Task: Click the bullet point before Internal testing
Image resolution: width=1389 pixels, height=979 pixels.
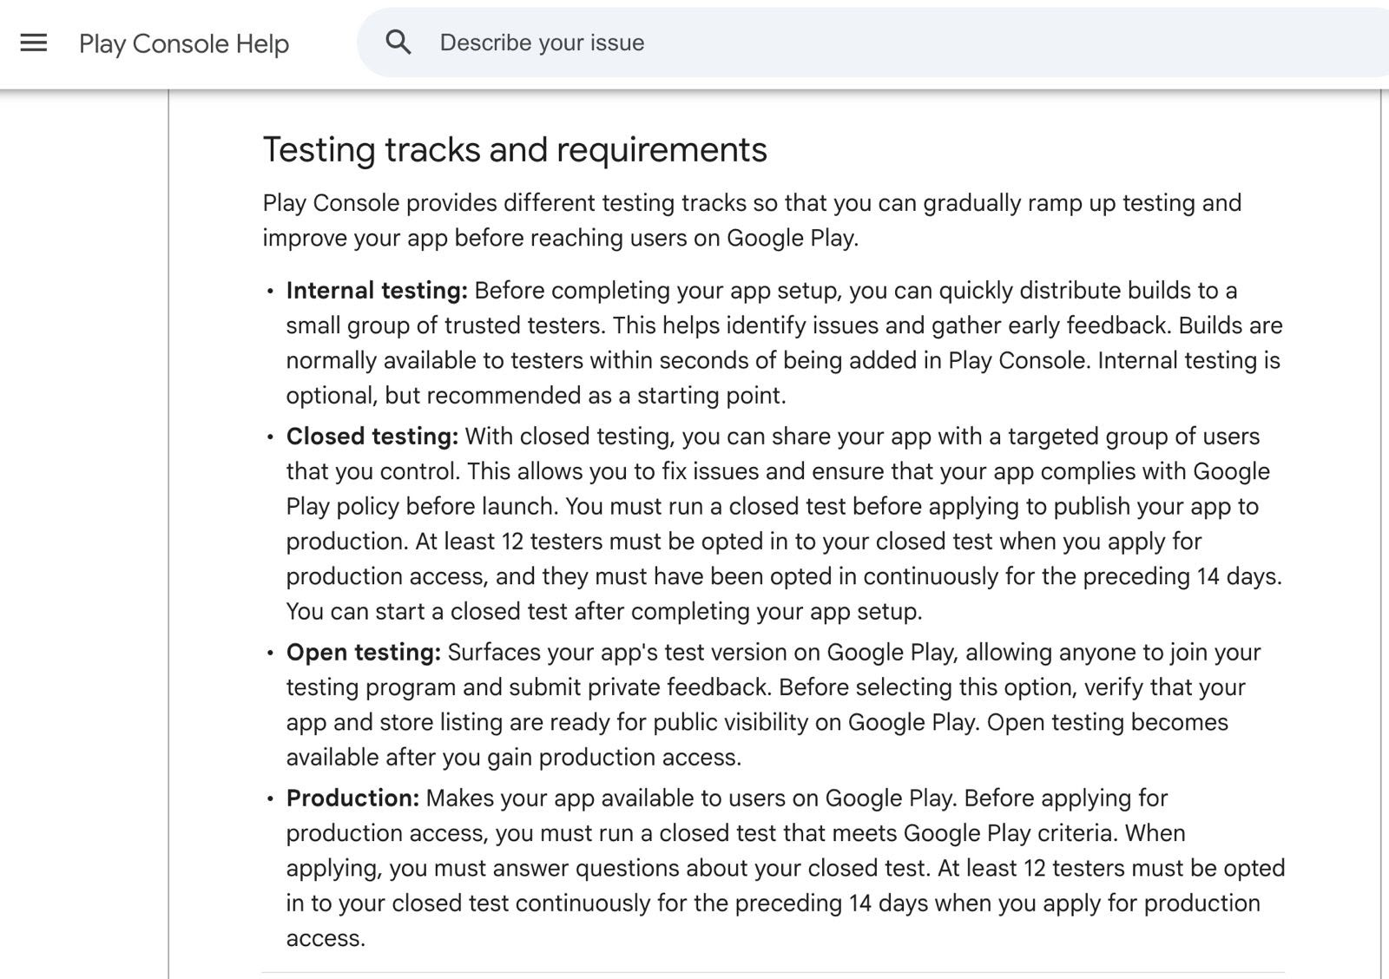Action: [271, 292]
